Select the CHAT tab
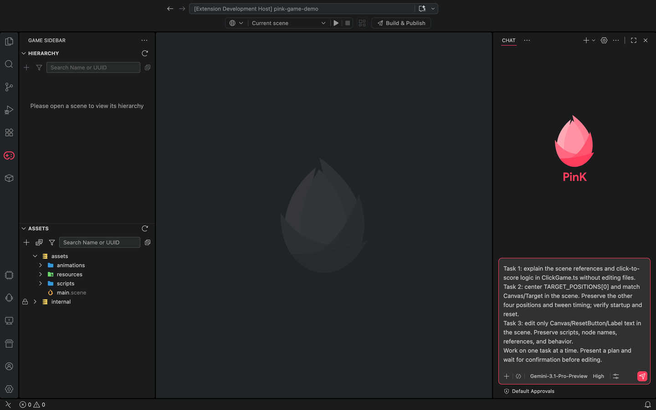The height and width of the screenshot is (410, 656). pos(509,41)
